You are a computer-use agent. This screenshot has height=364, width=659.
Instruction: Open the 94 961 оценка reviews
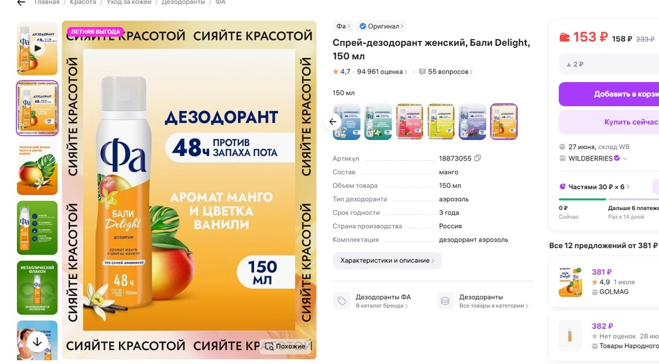pos(382,72)
